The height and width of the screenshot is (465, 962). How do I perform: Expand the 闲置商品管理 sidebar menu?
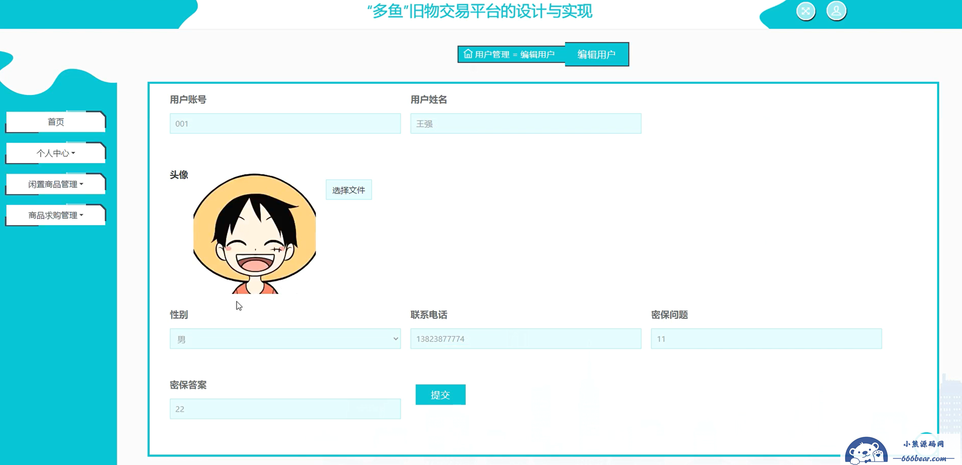pyautogui.click(x=56, y=184)
